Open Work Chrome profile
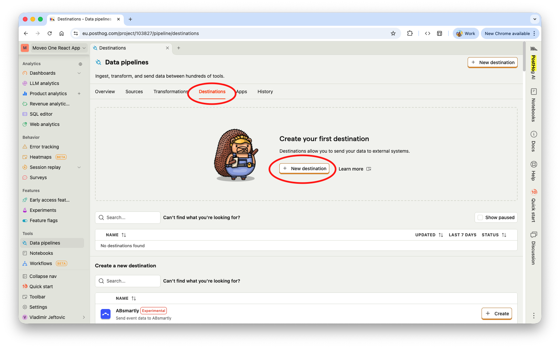 click(x=466, y=33)
